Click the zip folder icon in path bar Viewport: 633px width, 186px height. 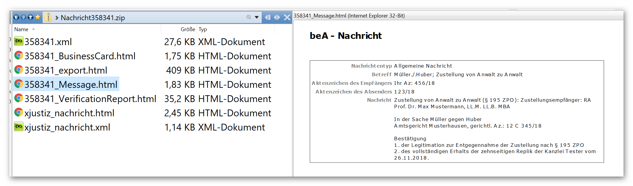click(48, 17)
